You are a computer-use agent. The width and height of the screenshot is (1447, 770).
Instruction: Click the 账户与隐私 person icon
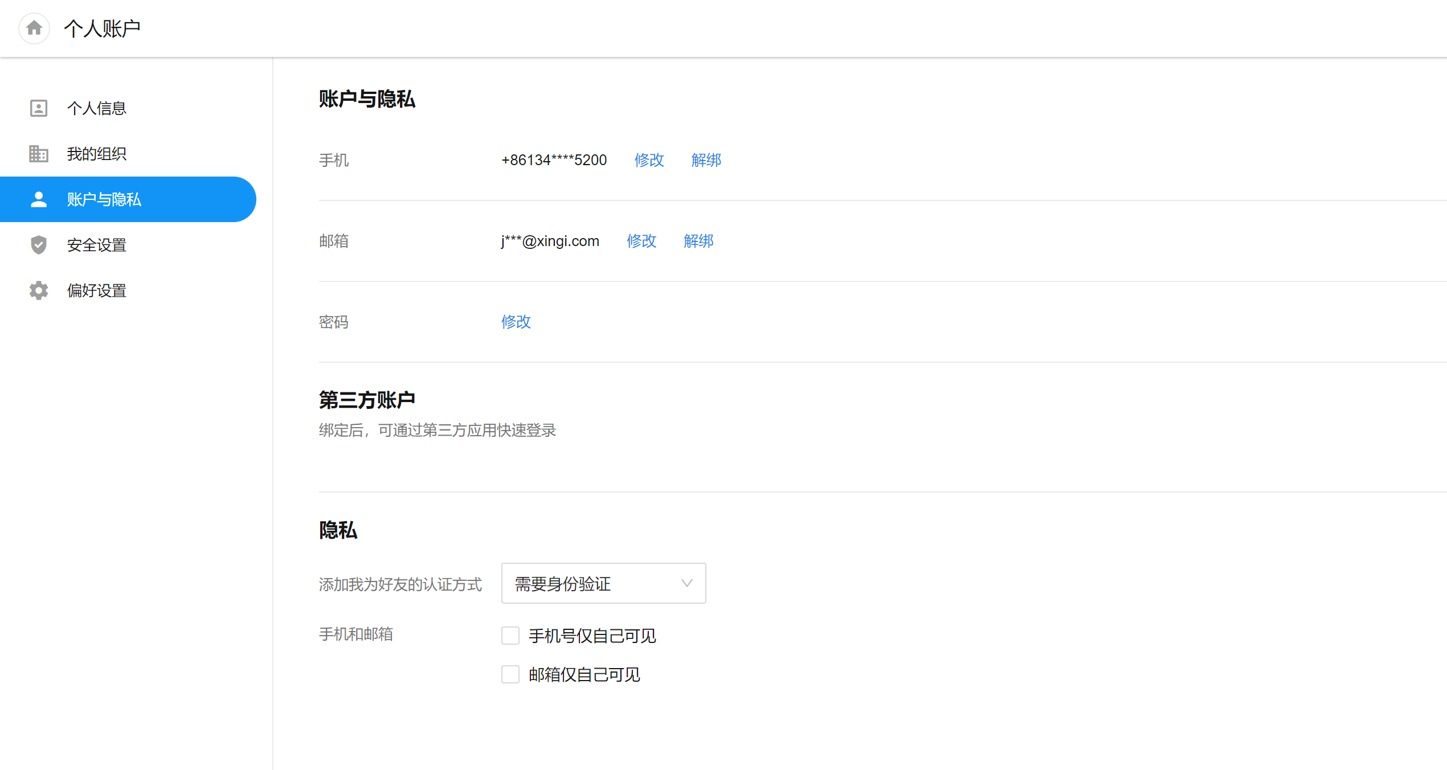pos(38,199)
